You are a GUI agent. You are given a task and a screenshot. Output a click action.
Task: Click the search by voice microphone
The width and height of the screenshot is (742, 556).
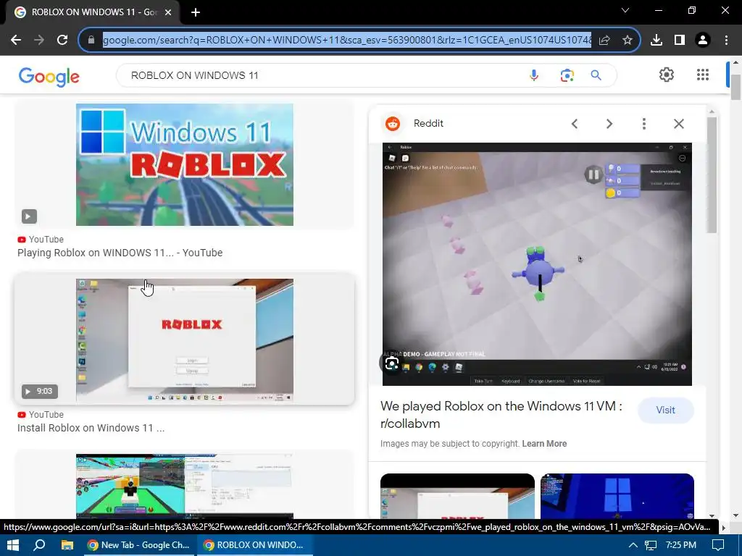(534, 75)
